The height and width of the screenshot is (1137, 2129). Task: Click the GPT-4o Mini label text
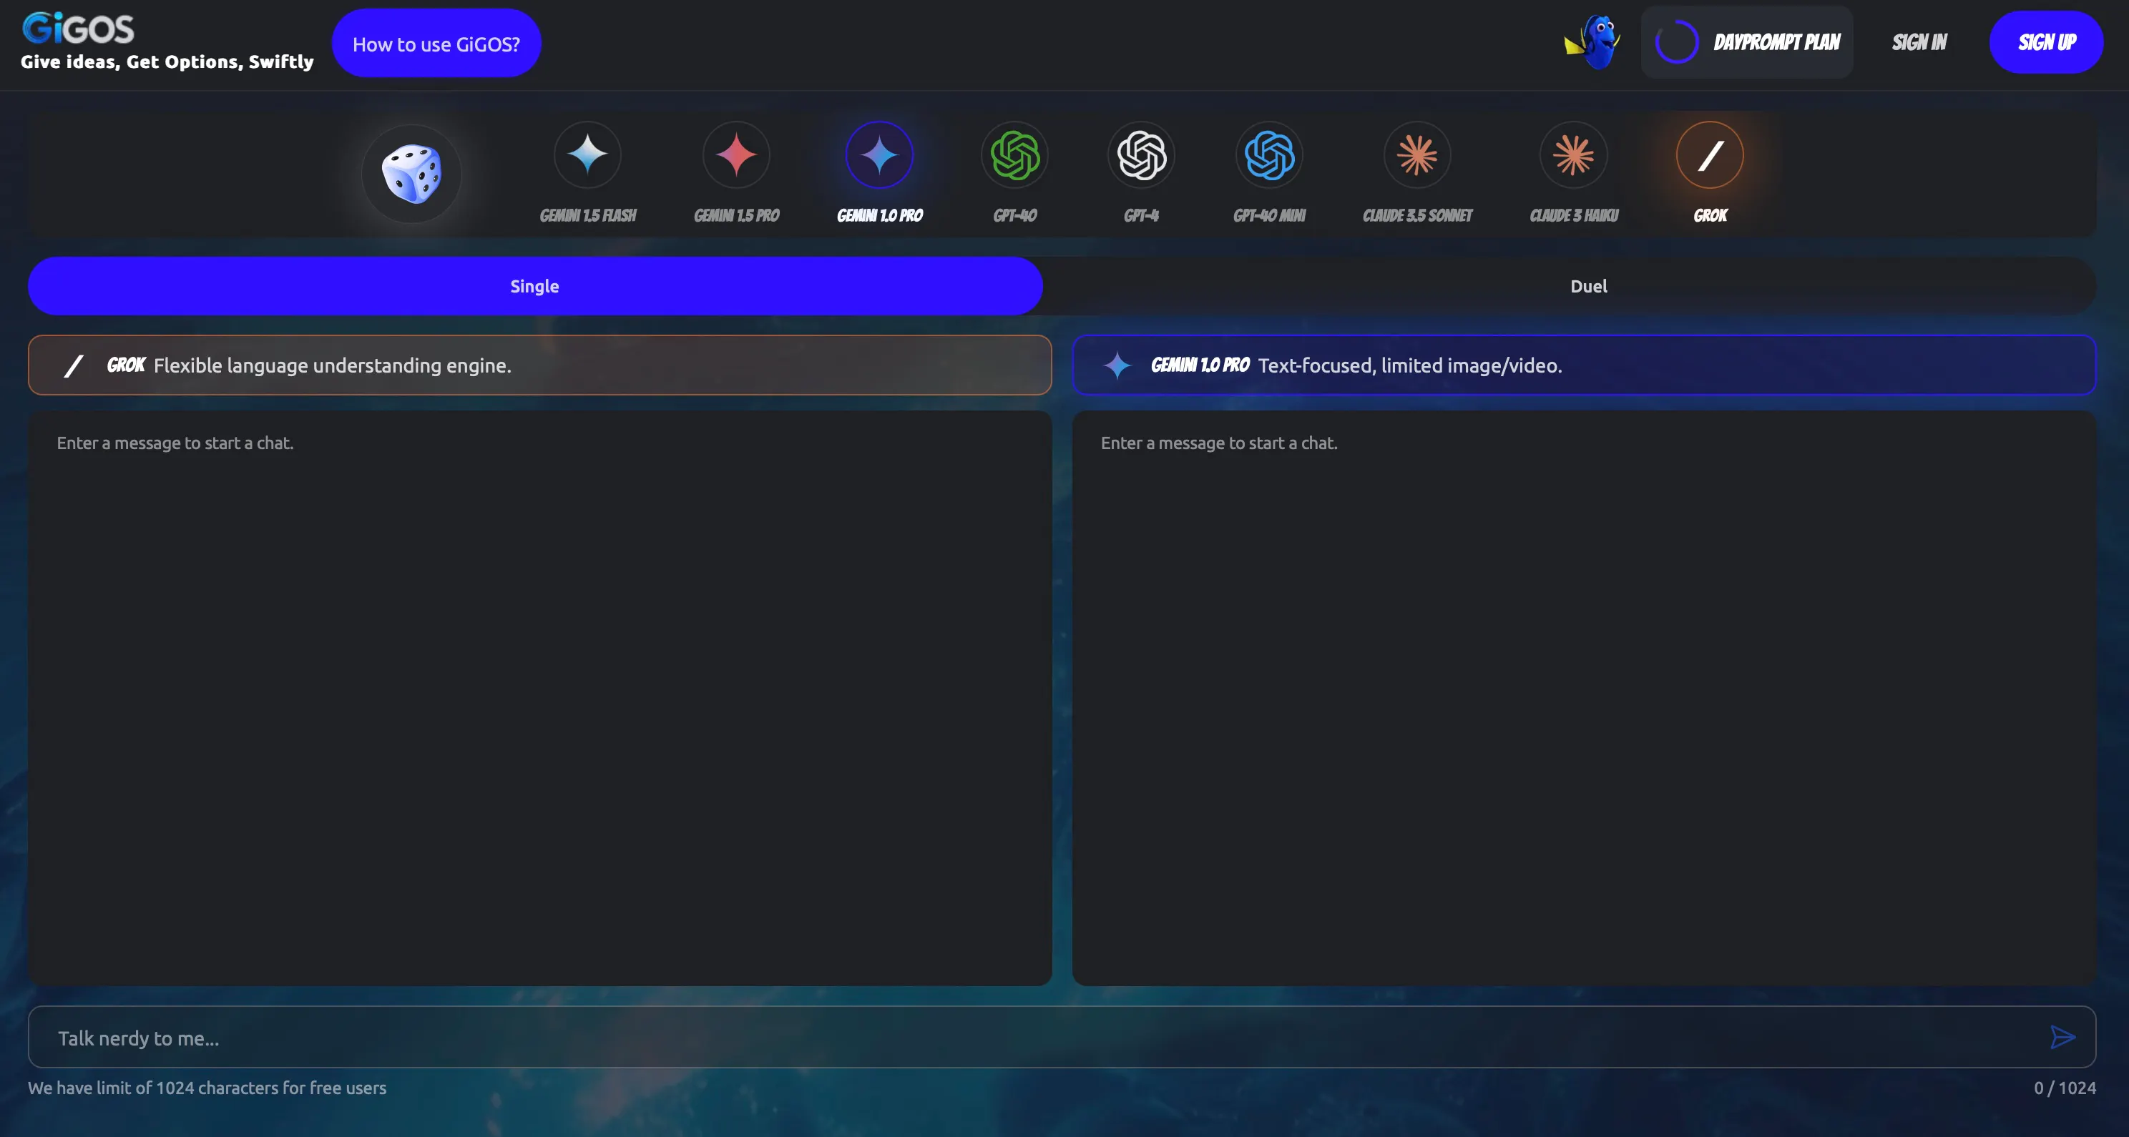point(1270,216)
